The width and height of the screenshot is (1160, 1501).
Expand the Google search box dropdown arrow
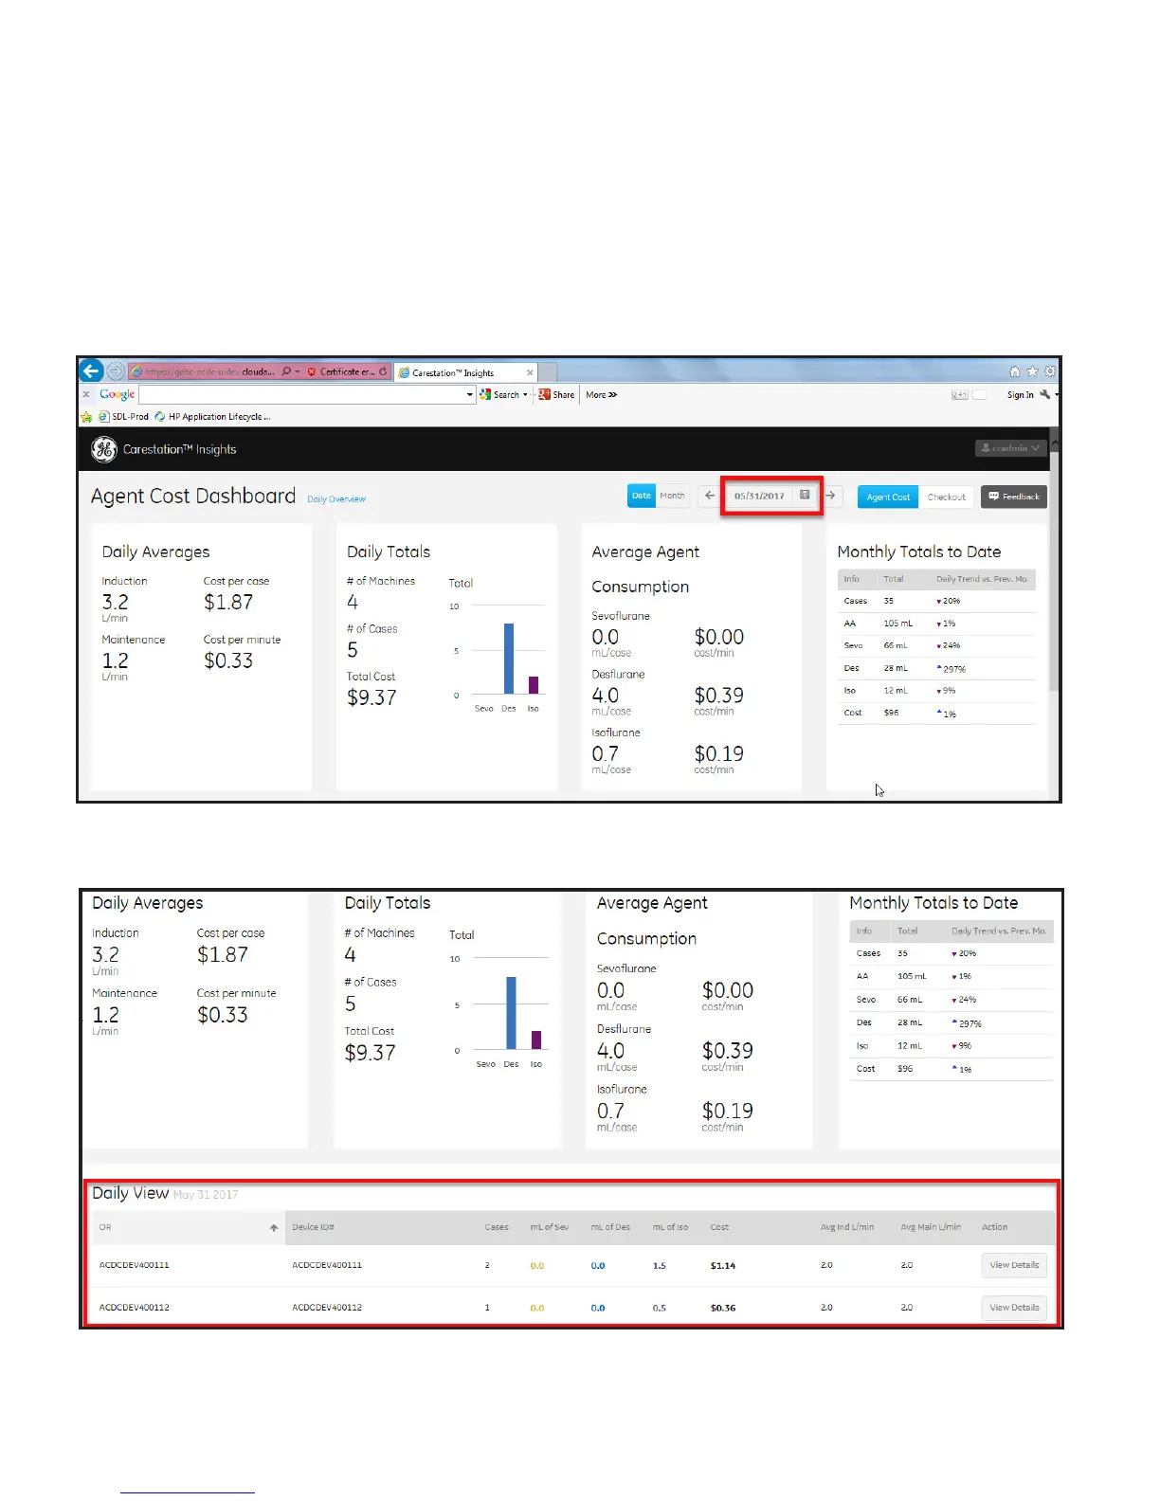point(470,394)
